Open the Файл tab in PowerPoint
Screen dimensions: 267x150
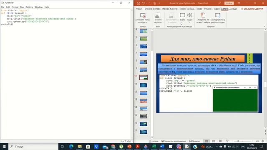pos(139,9)
